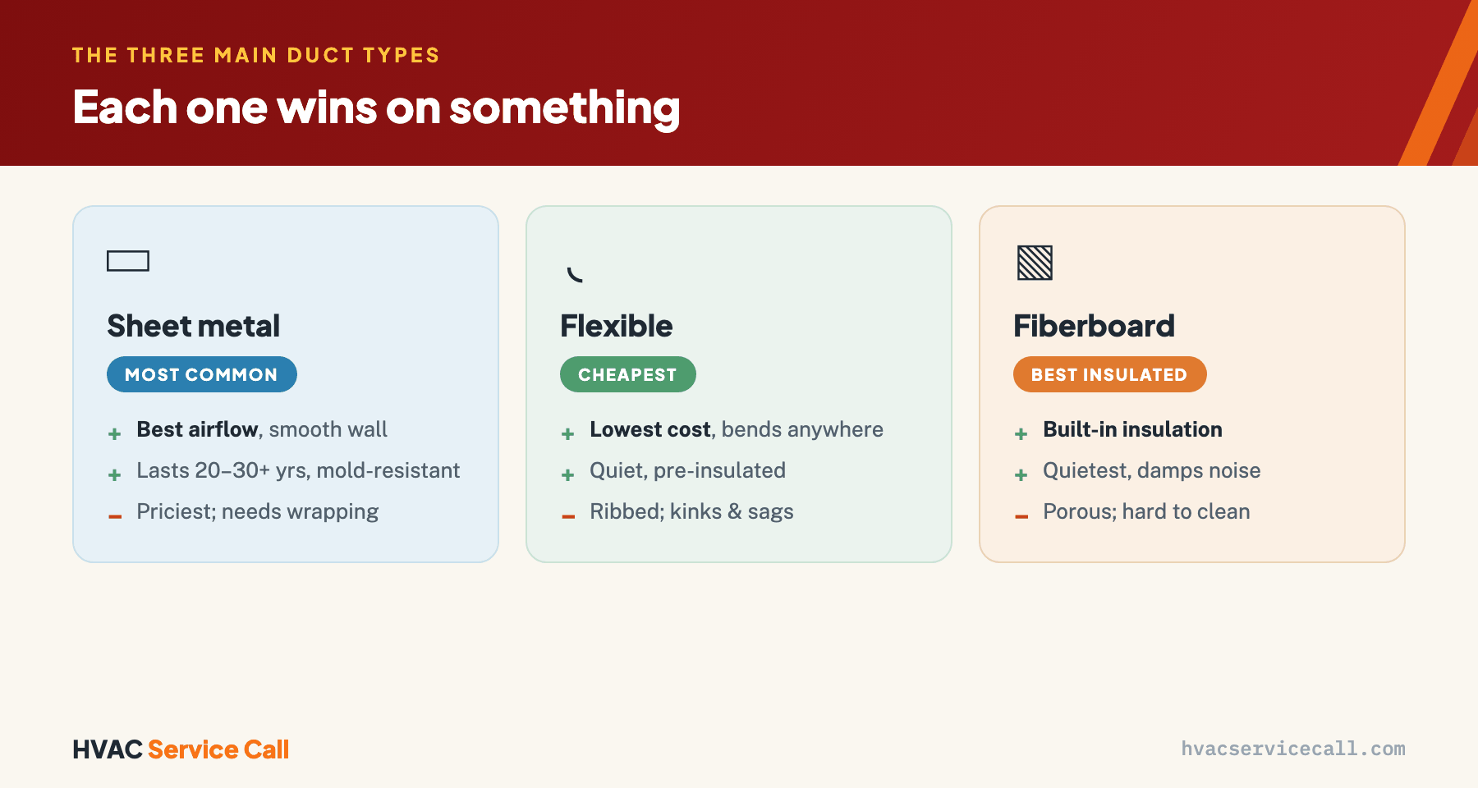Click the HVAC Service Call logo
This screenshot has width=1478, height=788.
pos(181,749)
